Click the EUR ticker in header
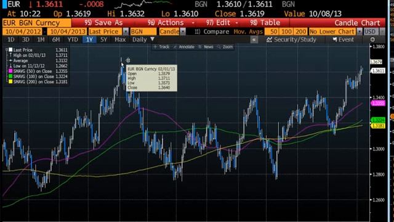394x222 pixels. click(14, 4)
